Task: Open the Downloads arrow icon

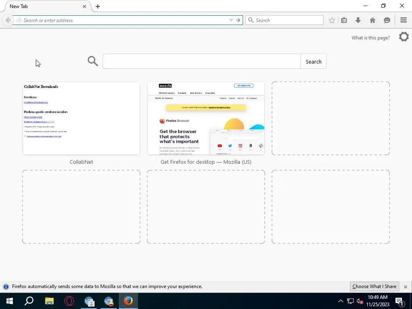Action: coord(358,20)
